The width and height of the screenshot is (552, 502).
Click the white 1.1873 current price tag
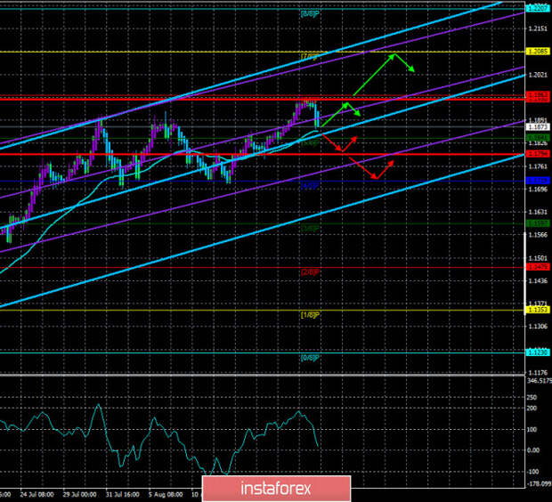pos(538,126)
